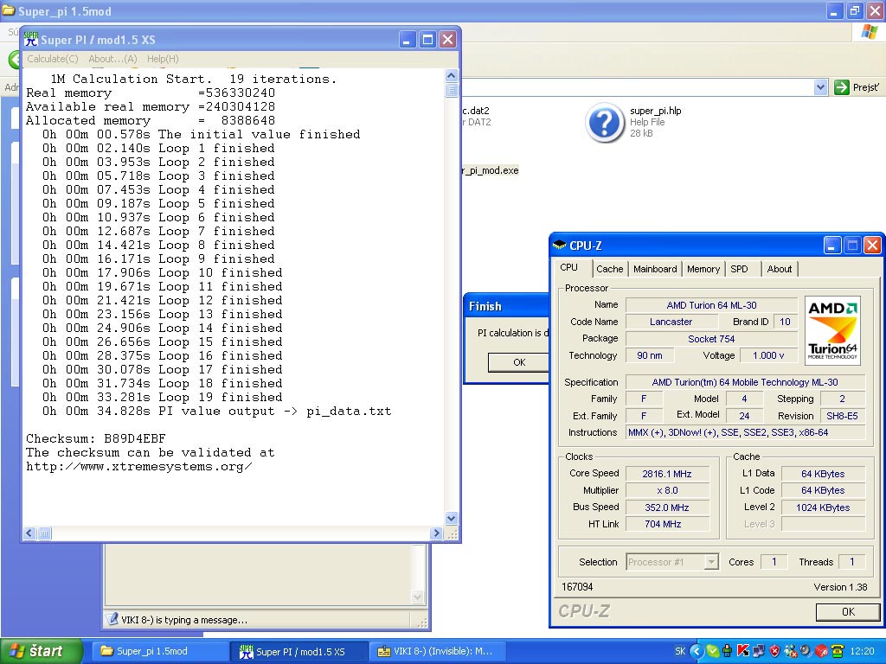Viewport: 886px width, 664px height.
Task: Open the Kaspersky tray icon
Action: (x=743, y=651)
